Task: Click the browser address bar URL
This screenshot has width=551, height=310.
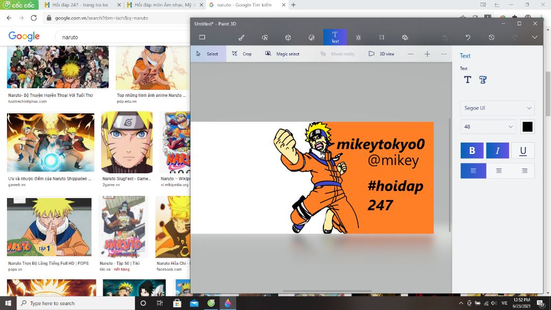Action: pyautogui.click(x=102, y=18)
